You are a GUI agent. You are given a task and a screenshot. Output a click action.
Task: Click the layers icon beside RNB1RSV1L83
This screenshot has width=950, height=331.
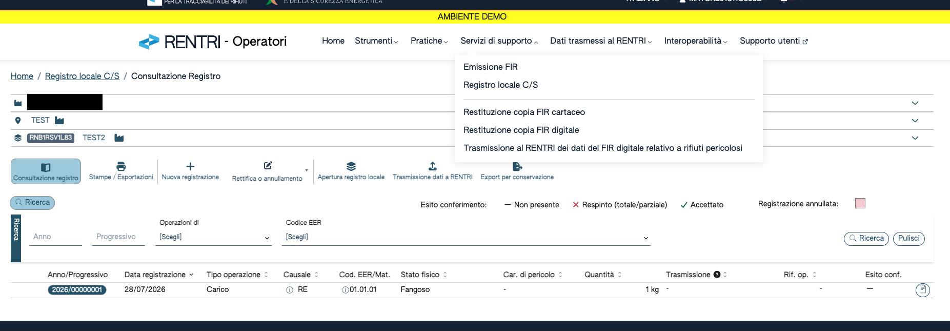pos(18,138)
